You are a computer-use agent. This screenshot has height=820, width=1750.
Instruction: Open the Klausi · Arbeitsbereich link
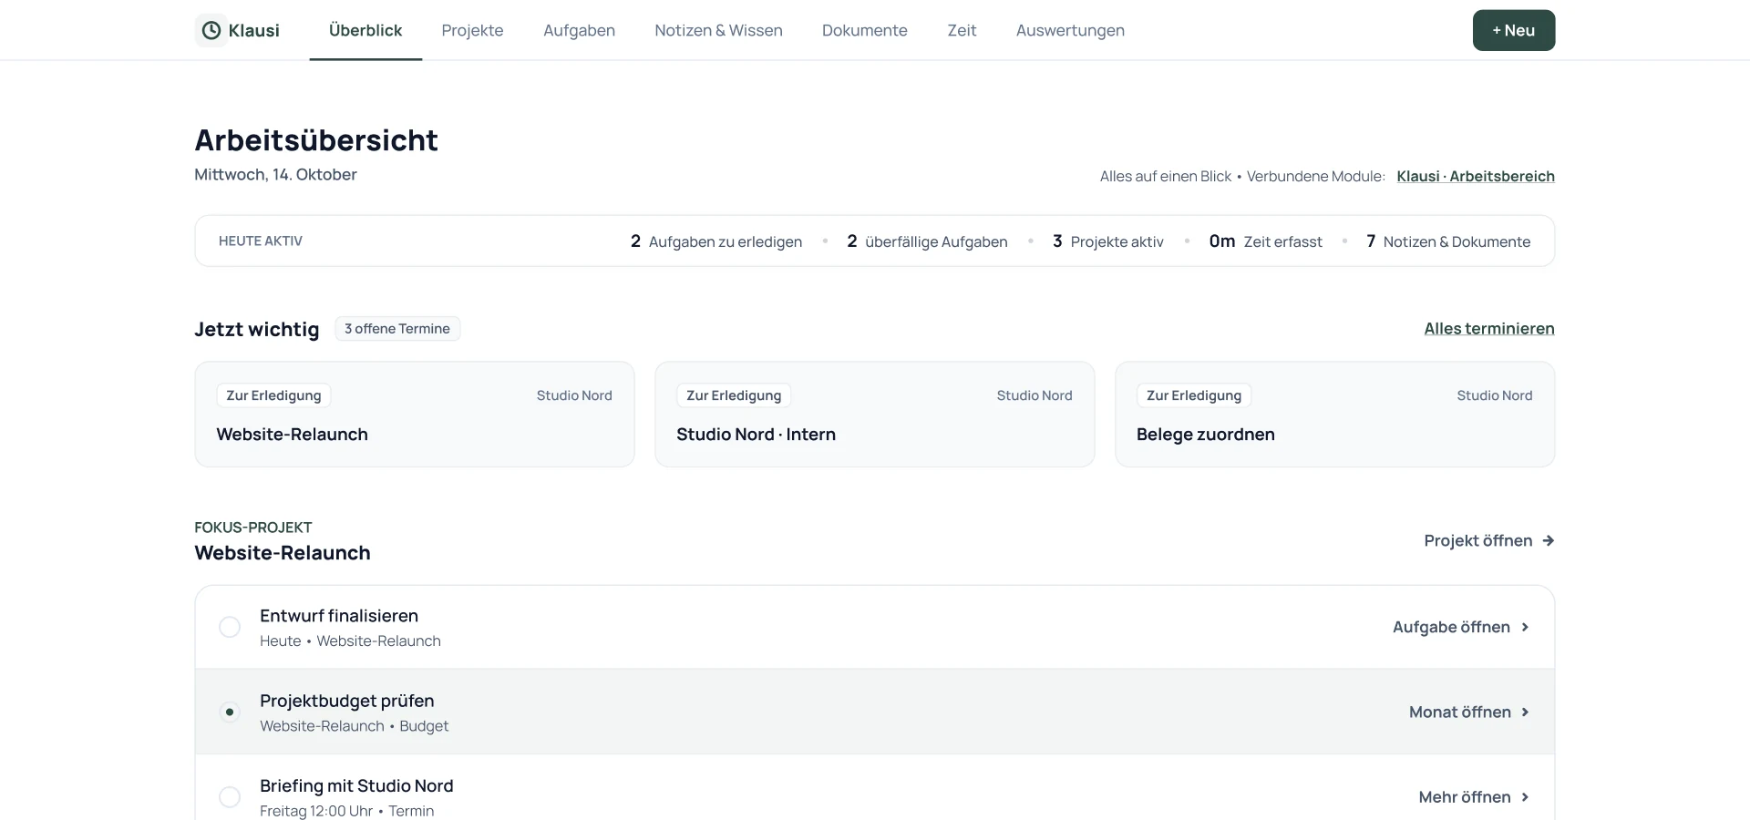[x=1476, y=176]
